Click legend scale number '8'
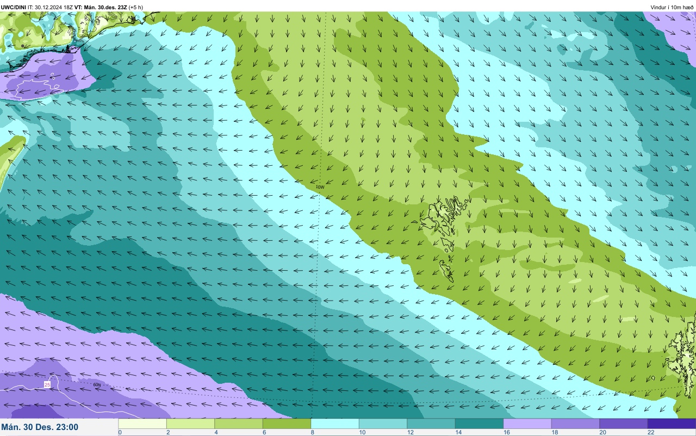The image size is (696, 436). click(x=312, y=432)
